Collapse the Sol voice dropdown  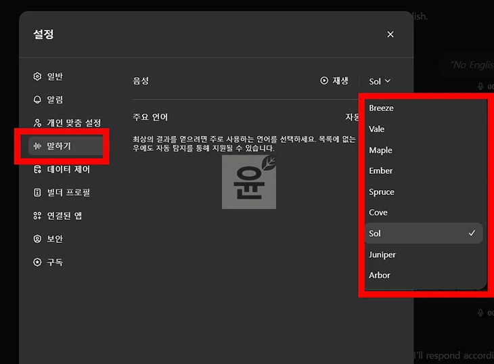[380, 82]
